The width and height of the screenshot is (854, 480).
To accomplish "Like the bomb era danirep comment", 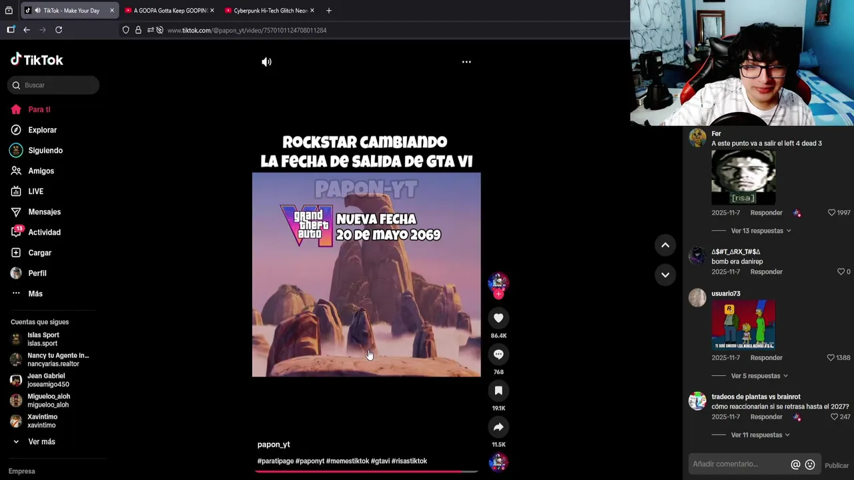I will pos(841,272).
